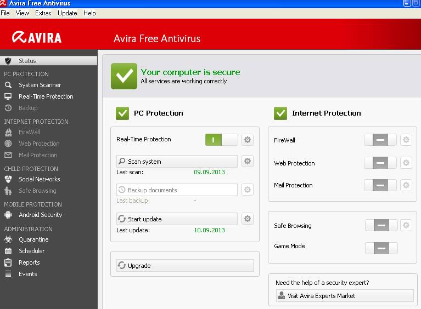Image resolution: width=421 pixels, height=309 pixels.
Task: Toggle the Web Protection switch
Action: [380, 163]
